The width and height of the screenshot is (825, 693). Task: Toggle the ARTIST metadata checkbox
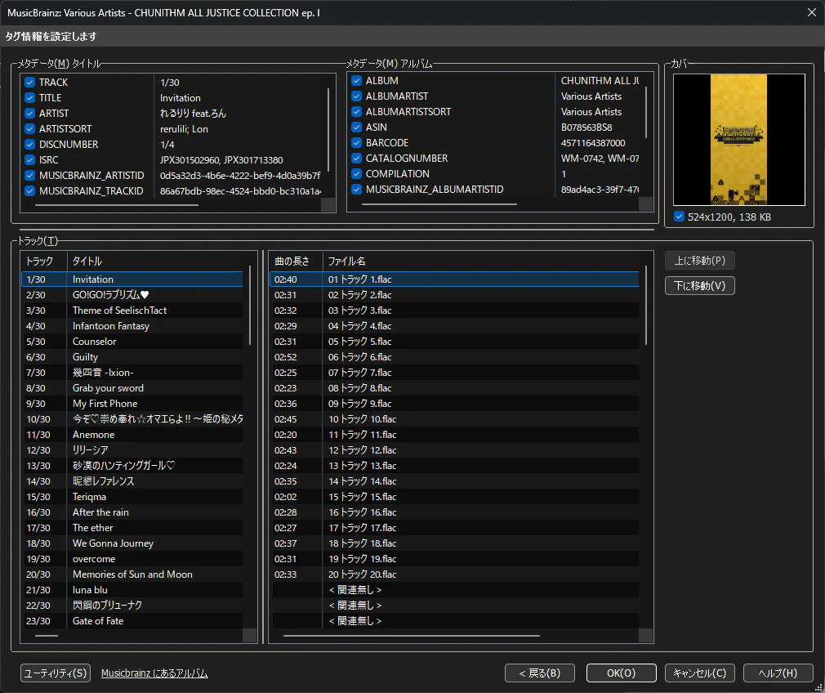[x=30, y=114]
